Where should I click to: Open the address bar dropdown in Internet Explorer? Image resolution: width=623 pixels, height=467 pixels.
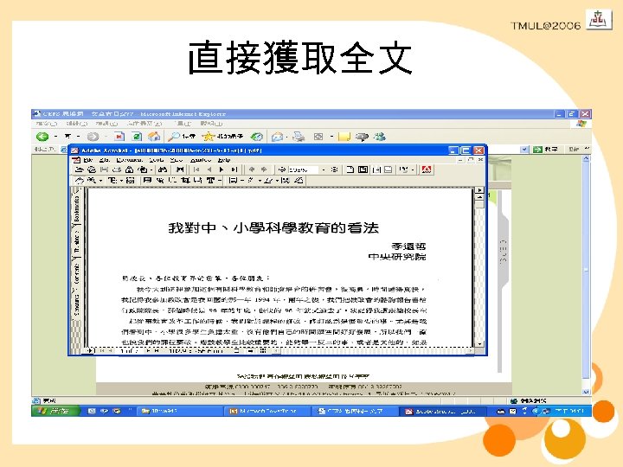click(x=524, y=150)
